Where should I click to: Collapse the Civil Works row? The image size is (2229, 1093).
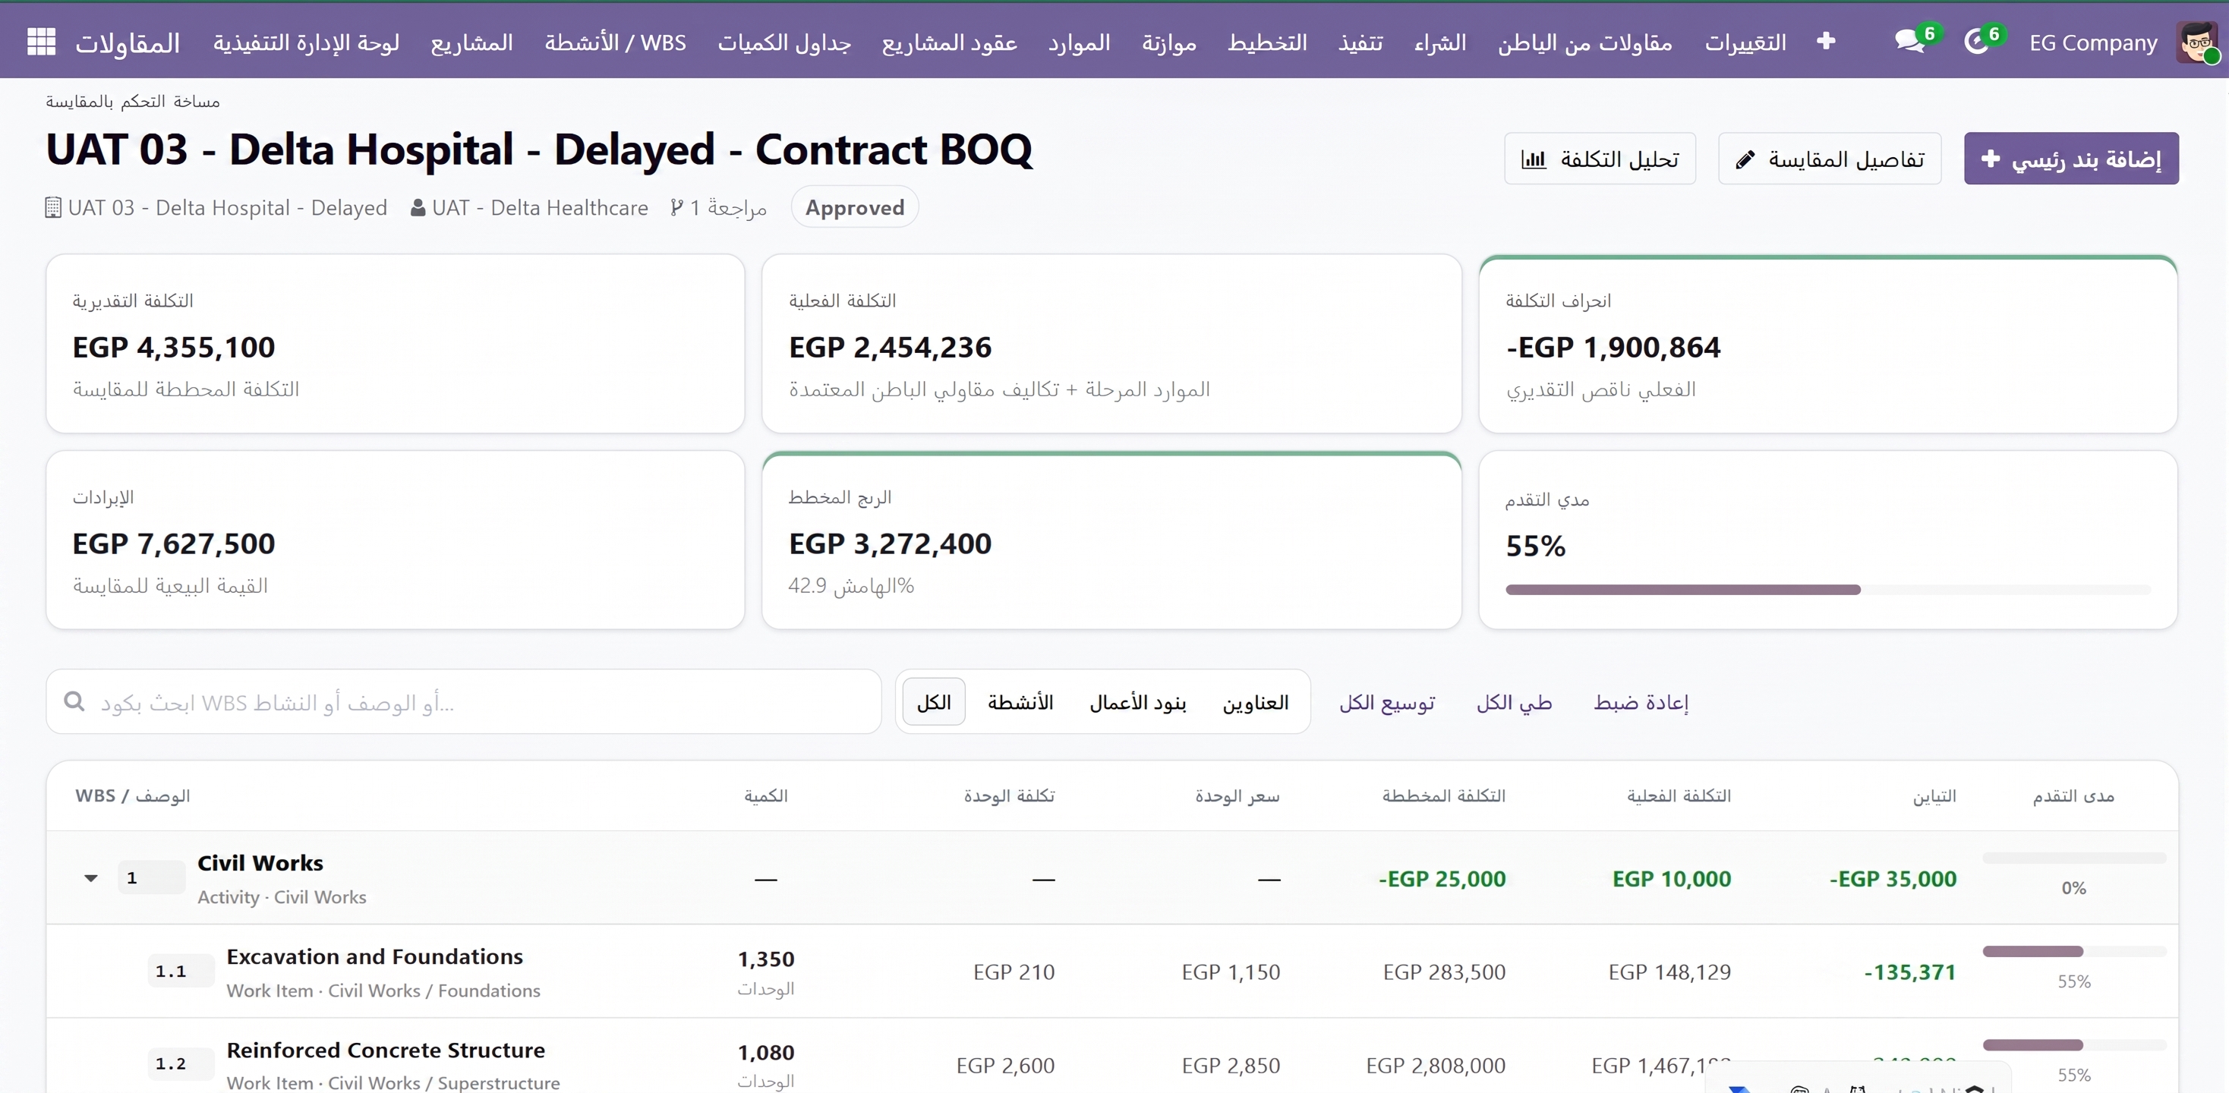pyautogui.click(x=91, y=877)
